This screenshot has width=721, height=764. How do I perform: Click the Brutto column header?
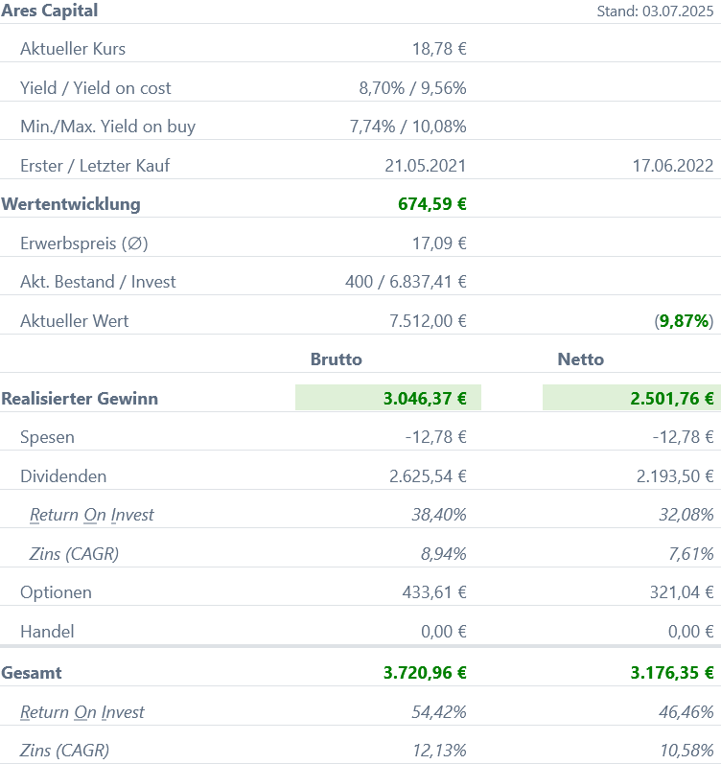[x=337, y=359]
